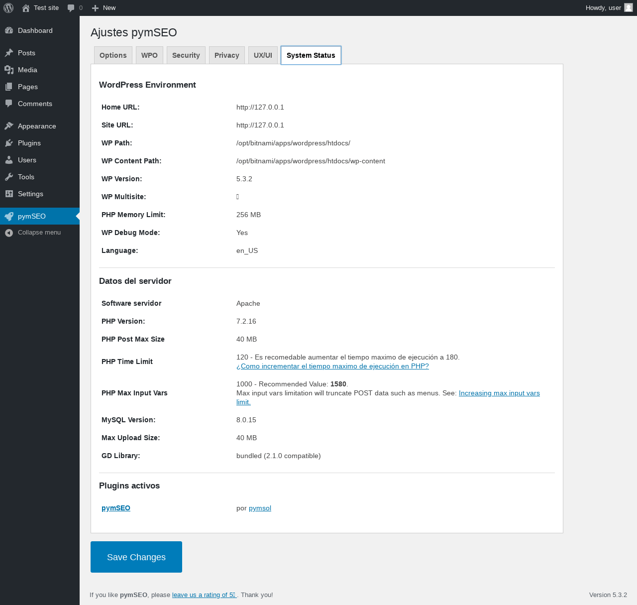Click New in the admin bar
Viewport: 637px width, 605px height.
109,8
